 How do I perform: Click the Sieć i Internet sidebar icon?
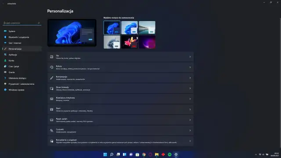(x=5, y=43)
